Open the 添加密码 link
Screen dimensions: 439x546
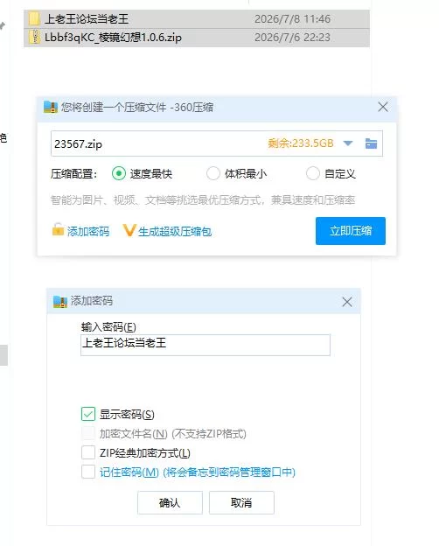coord(88,232)
